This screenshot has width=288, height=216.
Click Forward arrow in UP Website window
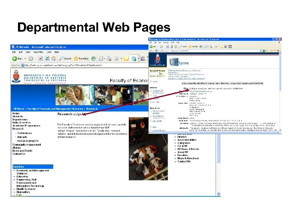click(31, 58)
